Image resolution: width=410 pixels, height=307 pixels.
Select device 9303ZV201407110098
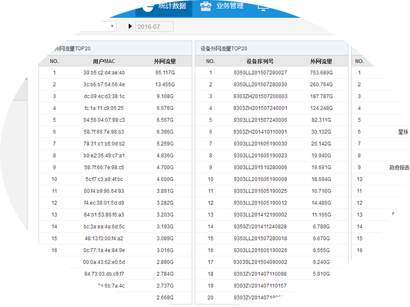pos(260,274)
